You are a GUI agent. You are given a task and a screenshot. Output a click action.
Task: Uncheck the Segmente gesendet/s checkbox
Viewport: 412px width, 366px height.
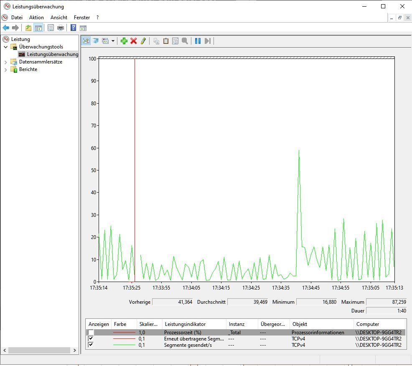click(91, 345)
